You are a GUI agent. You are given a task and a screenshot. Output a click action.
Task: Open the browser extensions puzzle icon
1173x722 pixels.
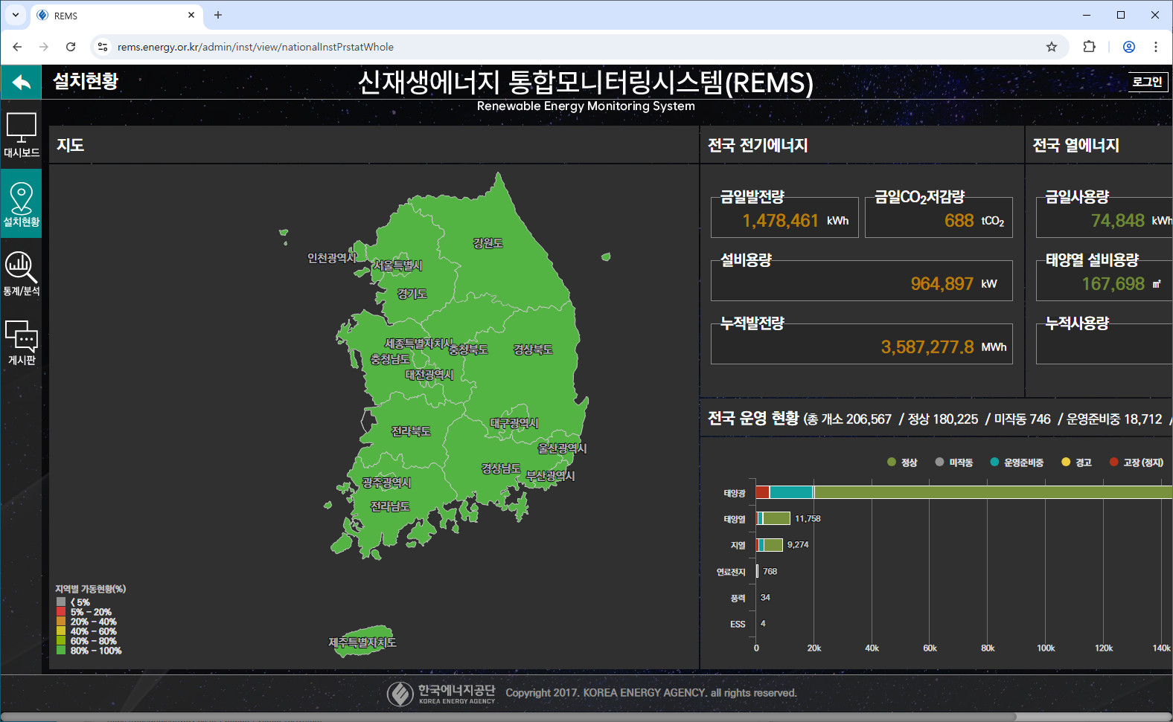pos(1089,47)
